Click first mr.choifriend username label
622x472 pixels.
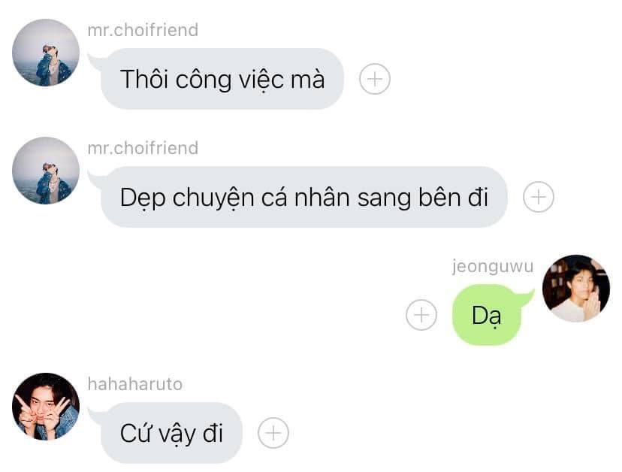tap(143, 30)
